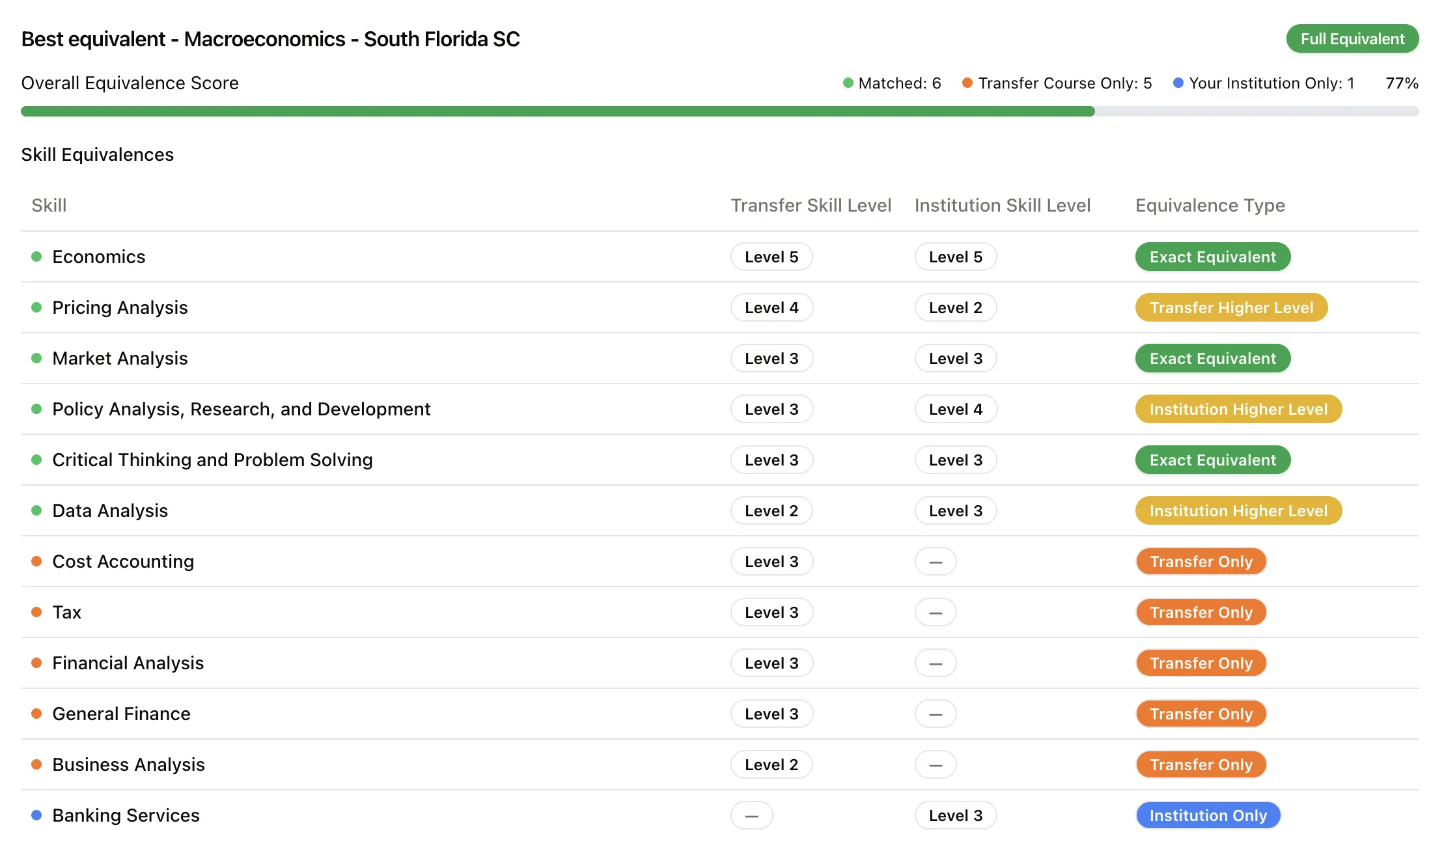The width and height of the screenshot is (1444, 862).
Task: Click the Institution Only badge for Banking Services
Action: [x=1208, y=815]
